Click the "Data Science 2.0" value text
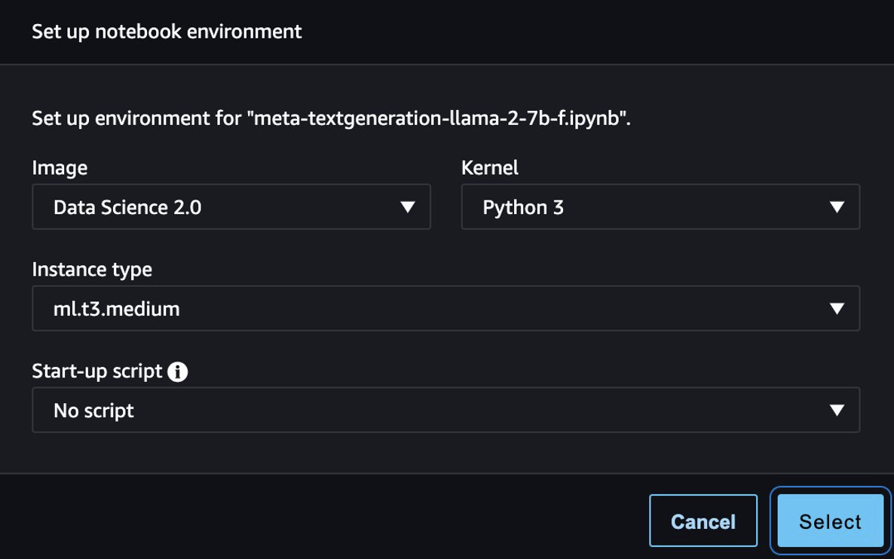The height and width of the screenshot is (559, 894). click(127, 207)
